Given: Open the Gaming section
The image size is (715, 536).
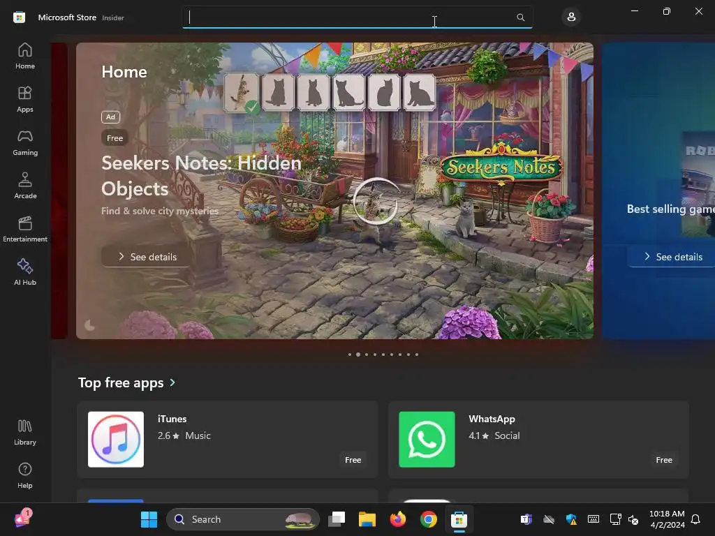Looking at the screenshot, I should 25,142.
